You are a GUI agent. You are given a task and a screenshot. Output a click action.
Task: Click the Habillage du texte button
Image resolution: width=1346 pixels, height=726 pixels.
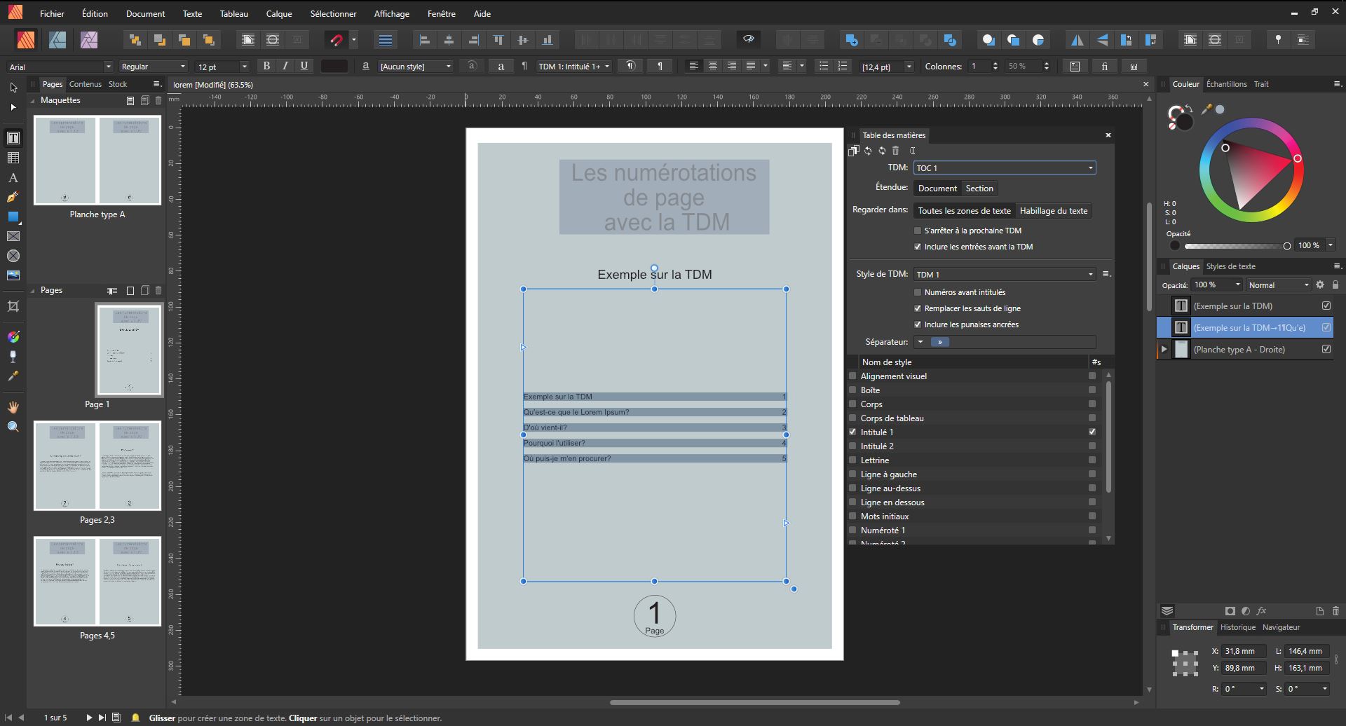click(x=1053, y=211)
